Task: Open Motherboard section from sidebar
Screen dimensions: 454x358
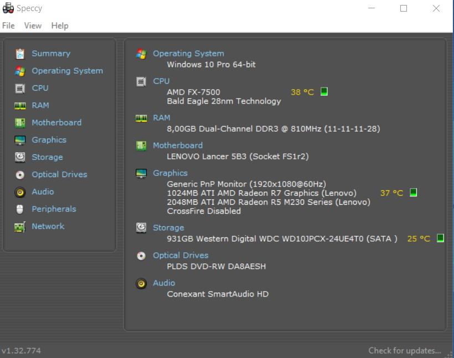Action: tap(56, 123)
